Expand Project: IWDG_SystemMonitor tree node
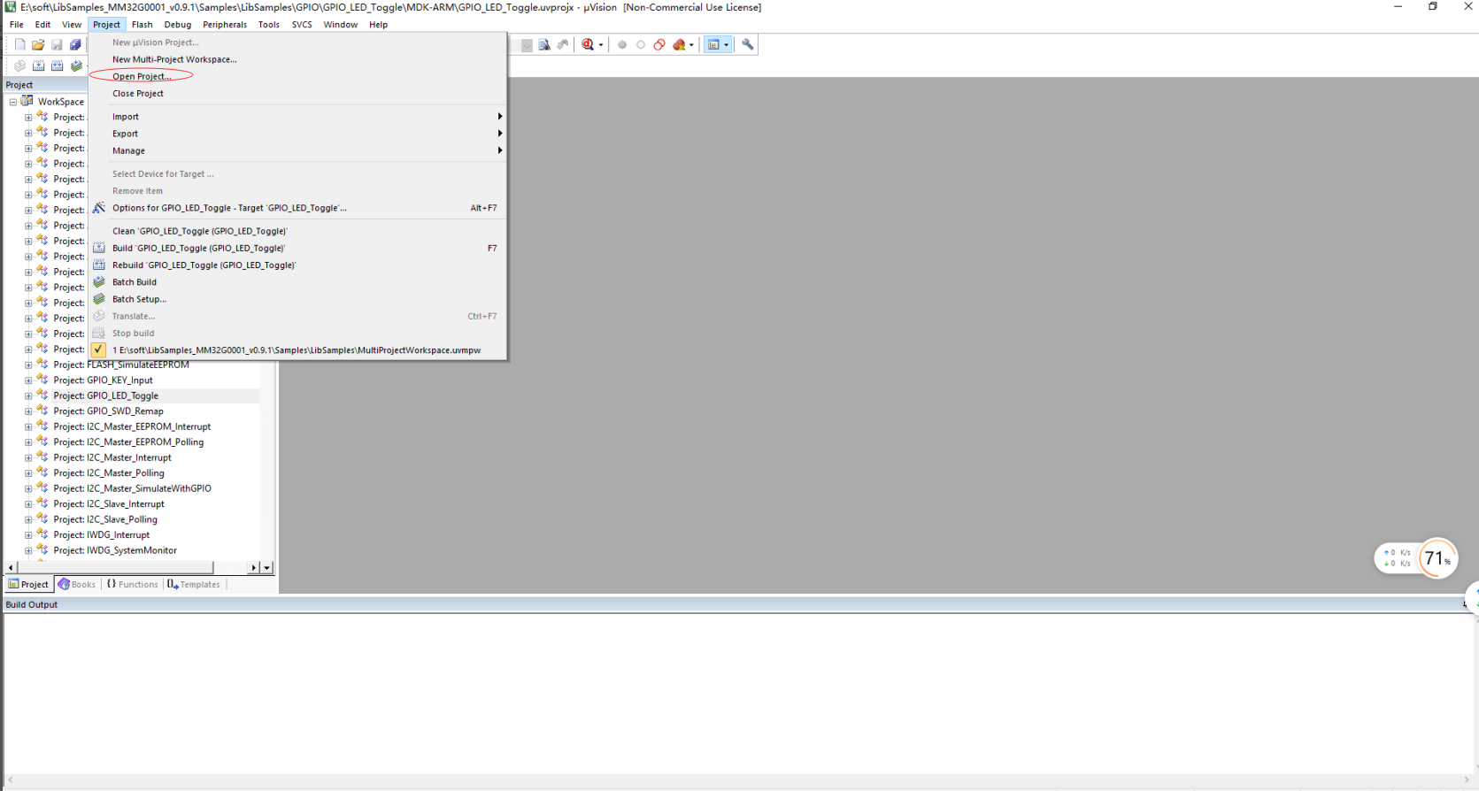Screen dimensions: 1479x791 28,550
